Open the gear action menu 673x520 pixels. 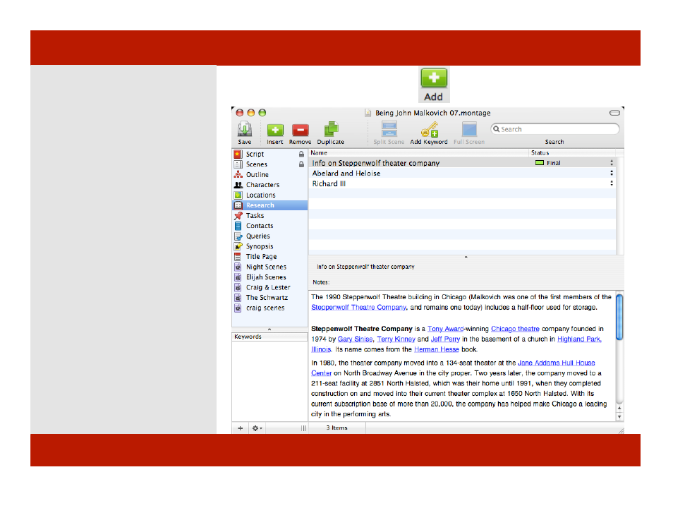coord(257,428)
